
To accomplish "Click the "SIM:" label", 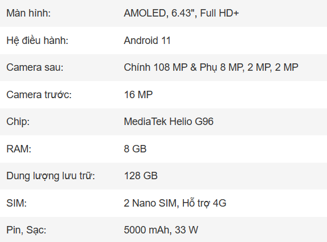I will 17,203.
